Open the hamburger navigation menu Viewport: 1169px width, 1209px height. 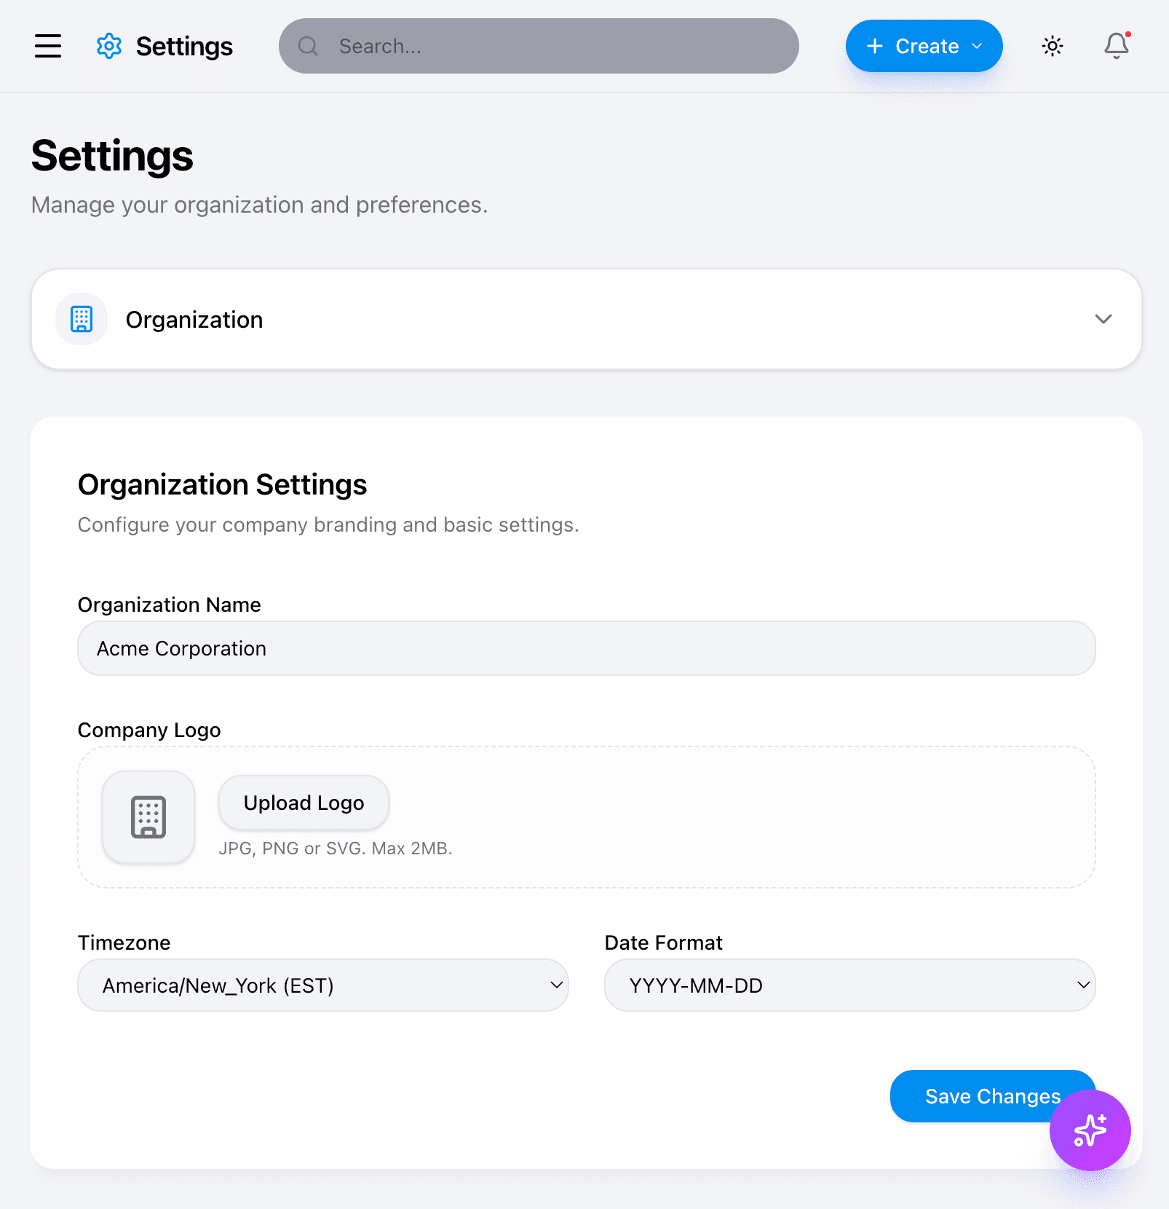pos(47,46)
